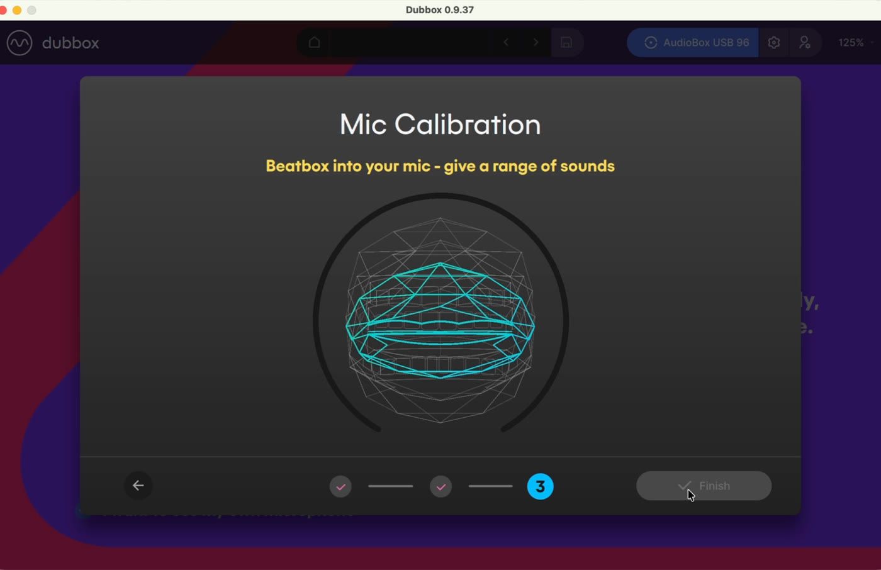Minimize the Dubbox window with yellow button
The width and height of the screenshot is (881, 570).
tap(17, 10)
